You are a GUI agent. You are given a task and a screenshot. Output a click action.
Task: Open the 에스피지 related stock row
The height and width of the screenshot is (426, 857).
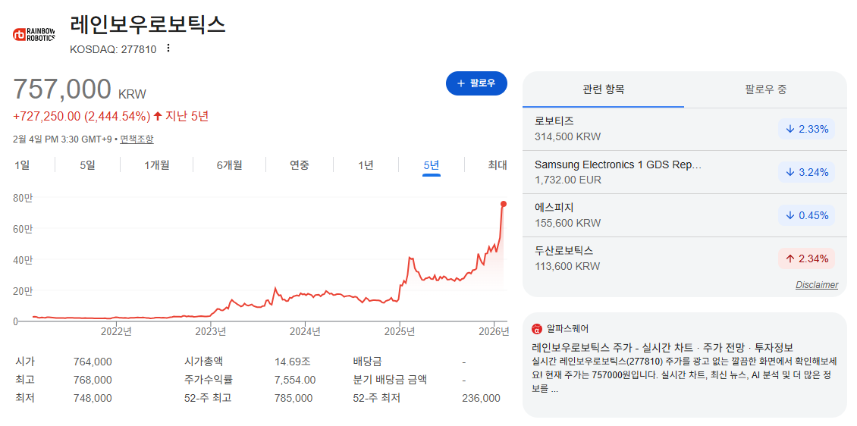[x=684, y=215]
